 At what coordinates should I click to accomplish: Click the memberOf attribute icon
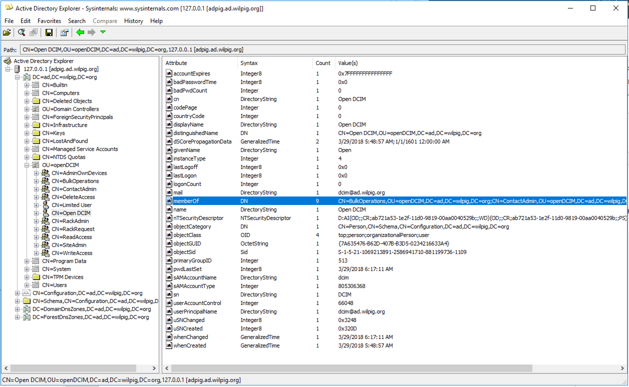[169, 201]
